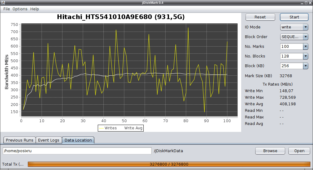Viewport: 313px width, 170px height.
Task: Click the Reset button
Action: pos(260,17)
